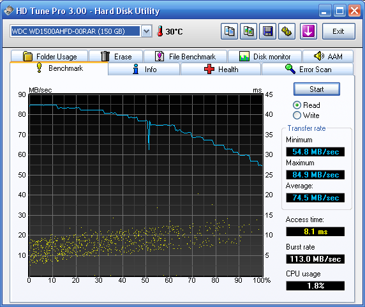Switch to the Health tab
Screen dimensions: 365x307
coord(220,70)
